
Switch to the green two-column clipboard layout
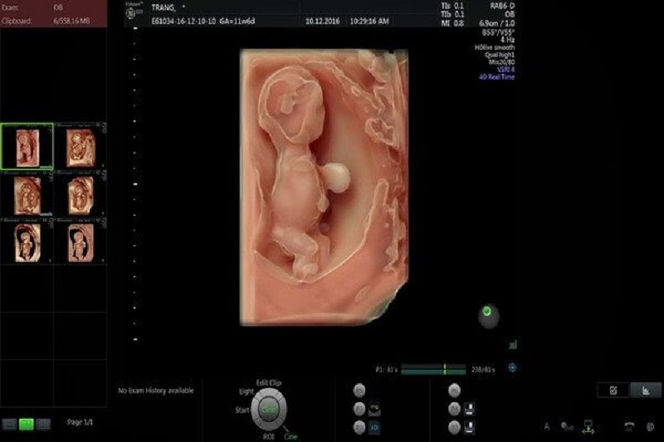tap(27, 425)
